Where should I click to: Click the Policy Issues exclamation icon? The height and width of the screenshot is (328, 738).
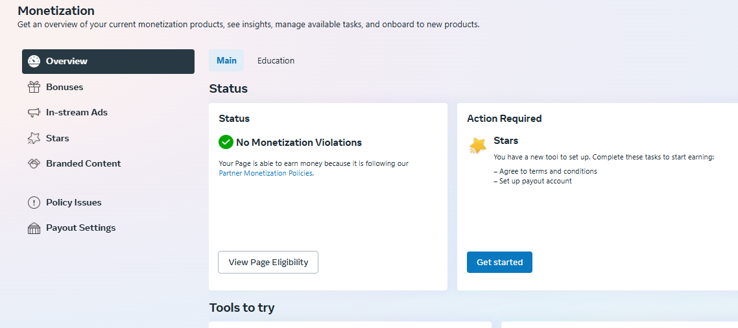coord(34,203)
